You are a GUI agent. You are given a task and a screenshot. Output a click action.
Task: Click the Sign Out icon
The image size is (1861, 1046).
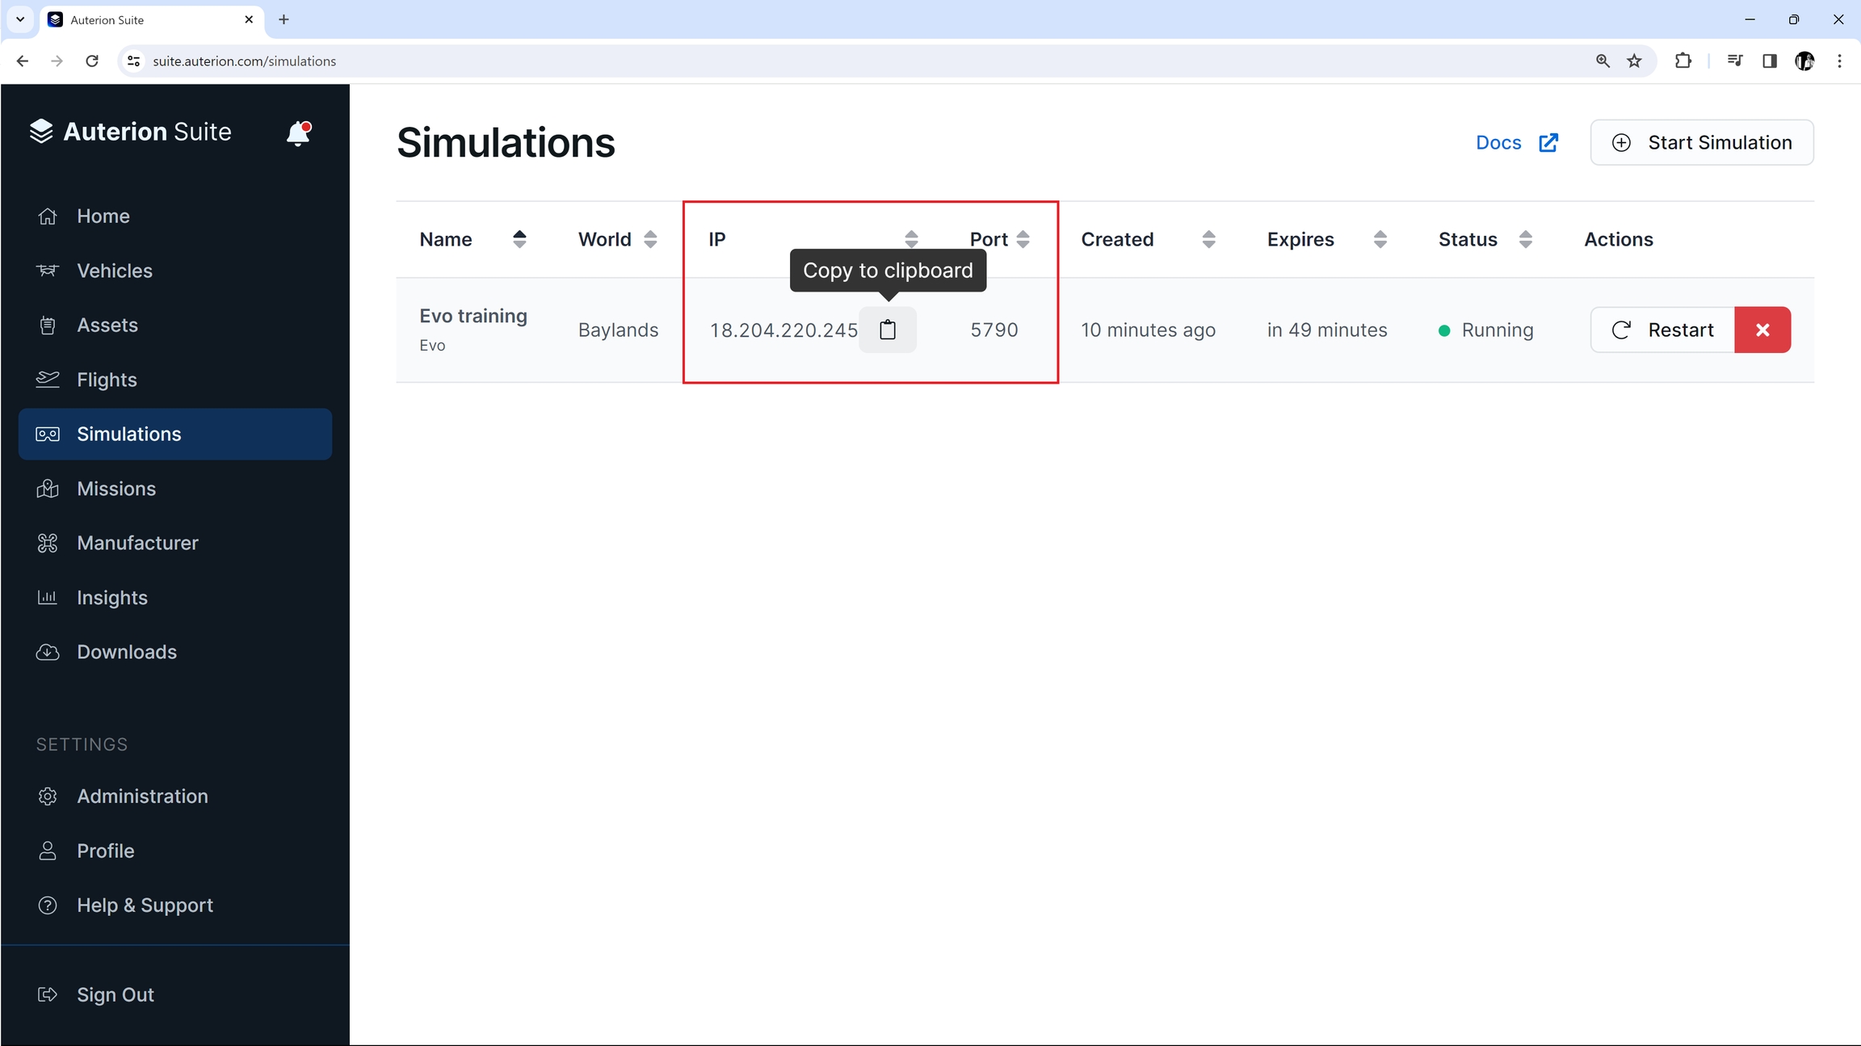click(x=48, y=994)
